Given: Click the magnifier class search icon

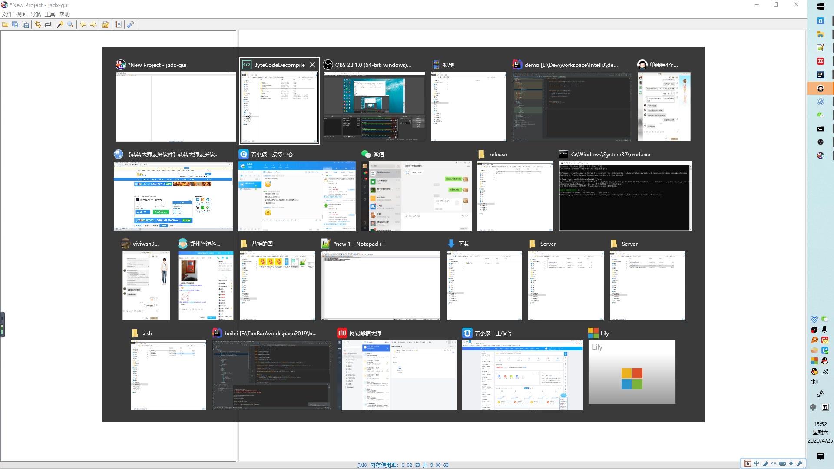Looking at the screenshot, I should [70, 25].
